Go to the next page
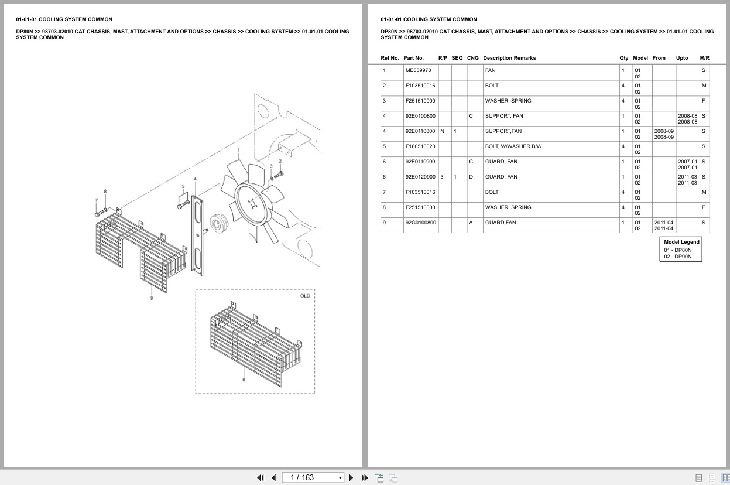This screenshot has width=730, height=485. pos(351,478)
